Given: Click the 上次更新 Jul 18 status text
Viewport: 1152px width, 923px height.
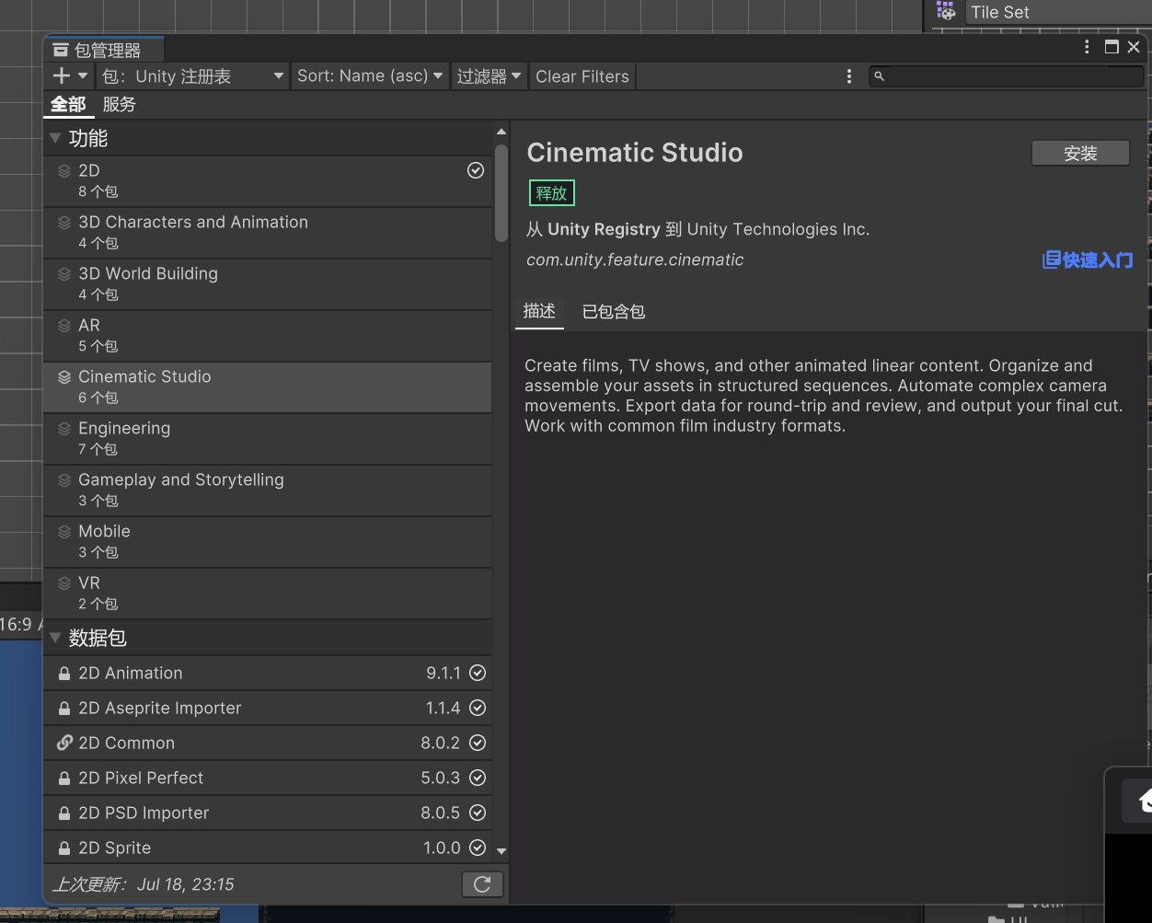Looking at the screenshot, I should coord(143,884).
